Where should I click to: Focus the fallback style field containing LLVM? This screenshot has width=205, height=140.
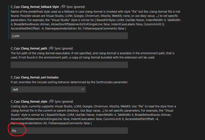pyautogui.click(x=69, y=36)
